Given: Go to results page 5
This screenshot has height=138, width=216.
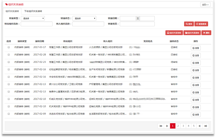Looking at the screenshot, I should tap(194, 126).
